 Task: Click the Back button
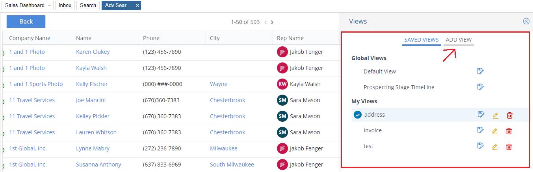pos(26,22)
